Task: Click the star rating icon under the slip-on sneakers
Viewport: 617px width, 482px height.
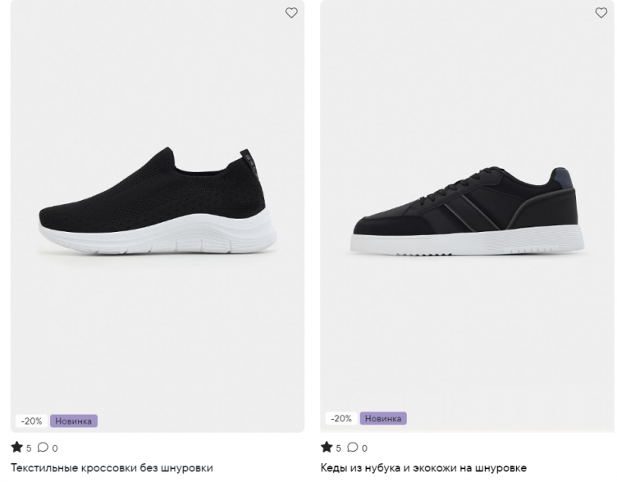Action: click(x=16, y=448)
